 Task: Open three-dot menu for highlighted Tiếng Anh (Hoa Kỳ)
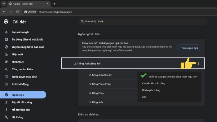(x=198, y=63)
